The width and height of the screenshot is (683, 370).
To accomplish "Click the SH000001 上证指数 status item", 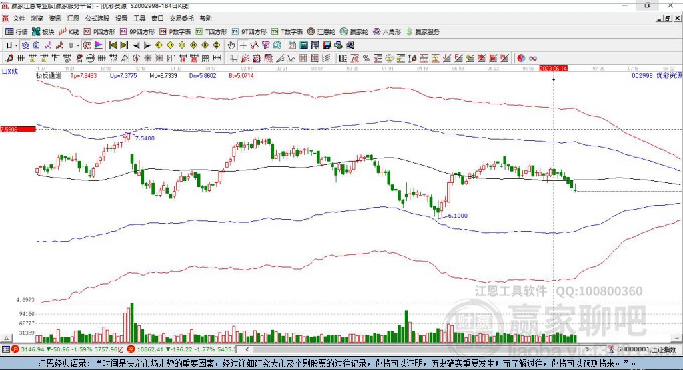I will pyautogui.click(x=642, y=349).
